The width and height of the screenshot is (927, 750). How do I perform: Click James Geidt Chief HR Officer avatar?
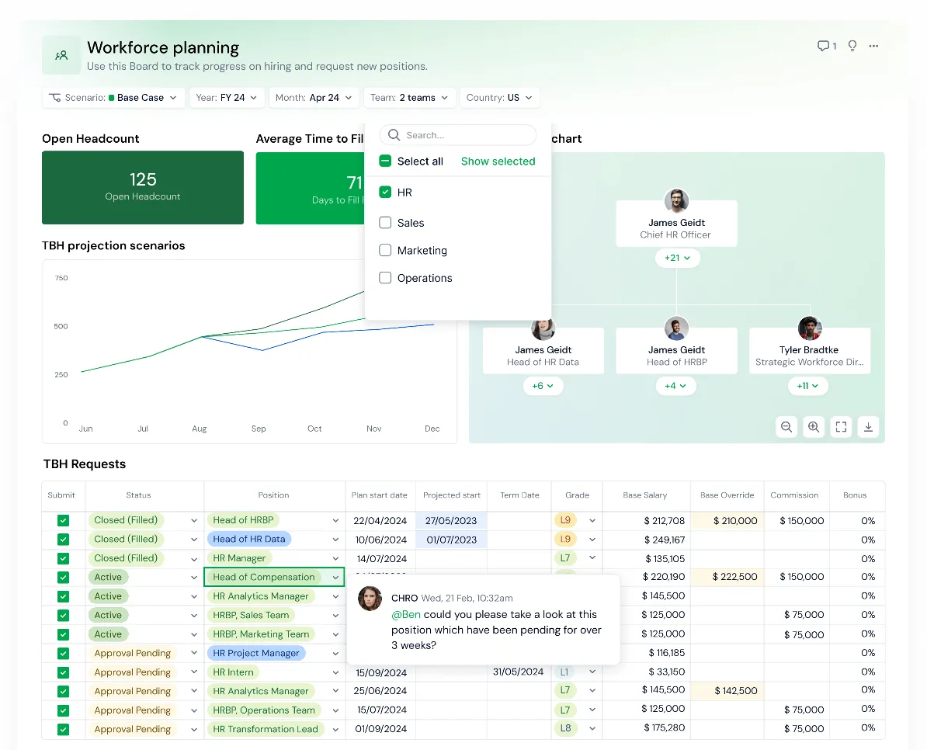tap(676, 200)
